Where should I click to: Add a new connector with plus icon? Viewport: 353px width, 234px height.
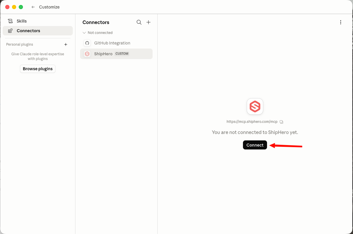click(x=148, y=22)
